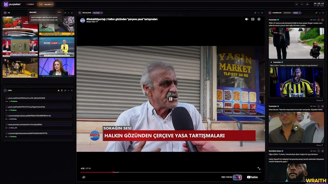This screenshot has width=328, height=184.
Task: Add a new panel with the plus button
Action: click(302, 4)
